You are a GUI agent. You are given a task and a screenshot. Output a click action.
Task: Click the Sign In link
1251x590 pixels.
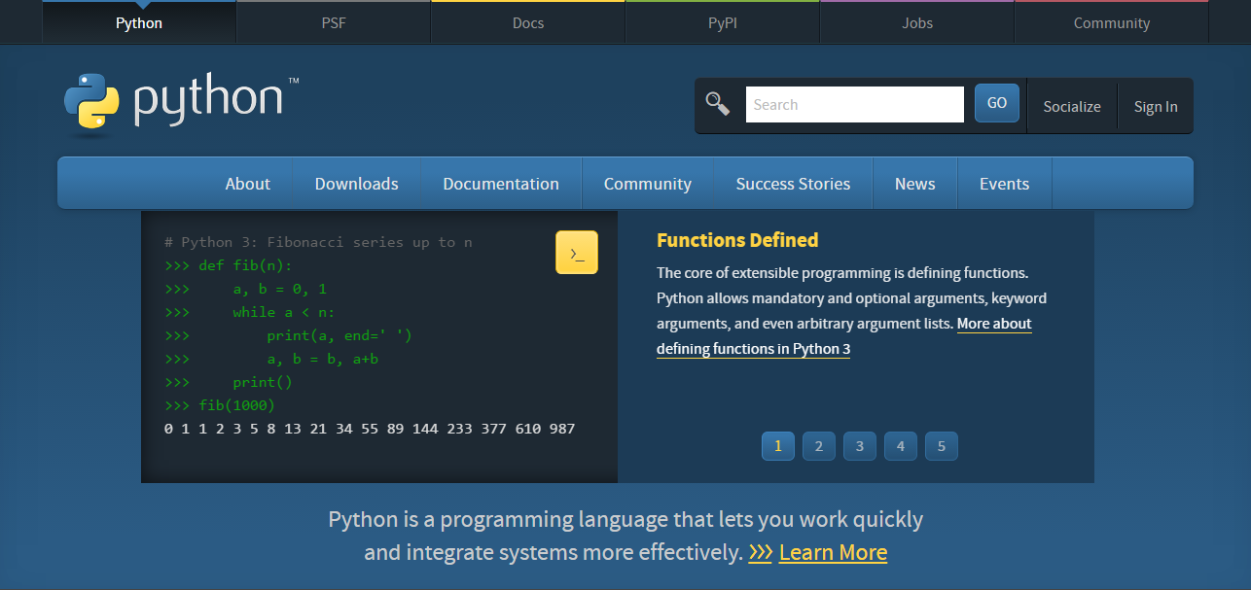1155,106
